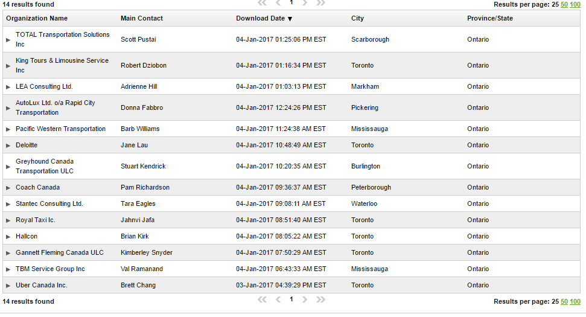The height and width of the screenshot is (317, 586).
Task: Expand the Uber Canada Inc. row
Action: tap(8, 286)
